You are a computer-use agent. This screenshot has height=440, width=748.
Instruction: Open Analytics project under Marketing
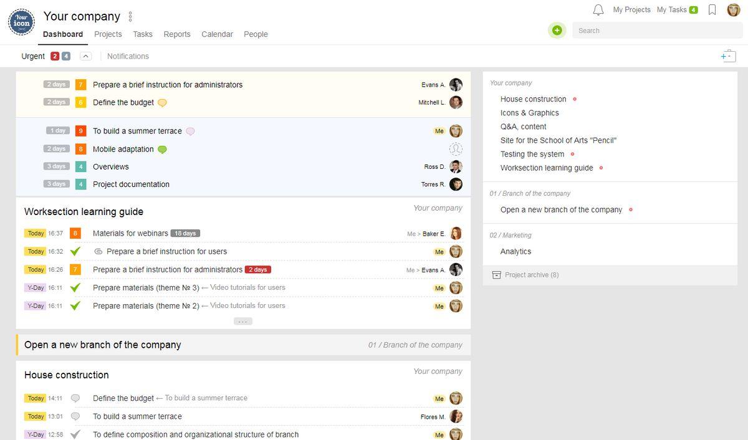point(516,252)
